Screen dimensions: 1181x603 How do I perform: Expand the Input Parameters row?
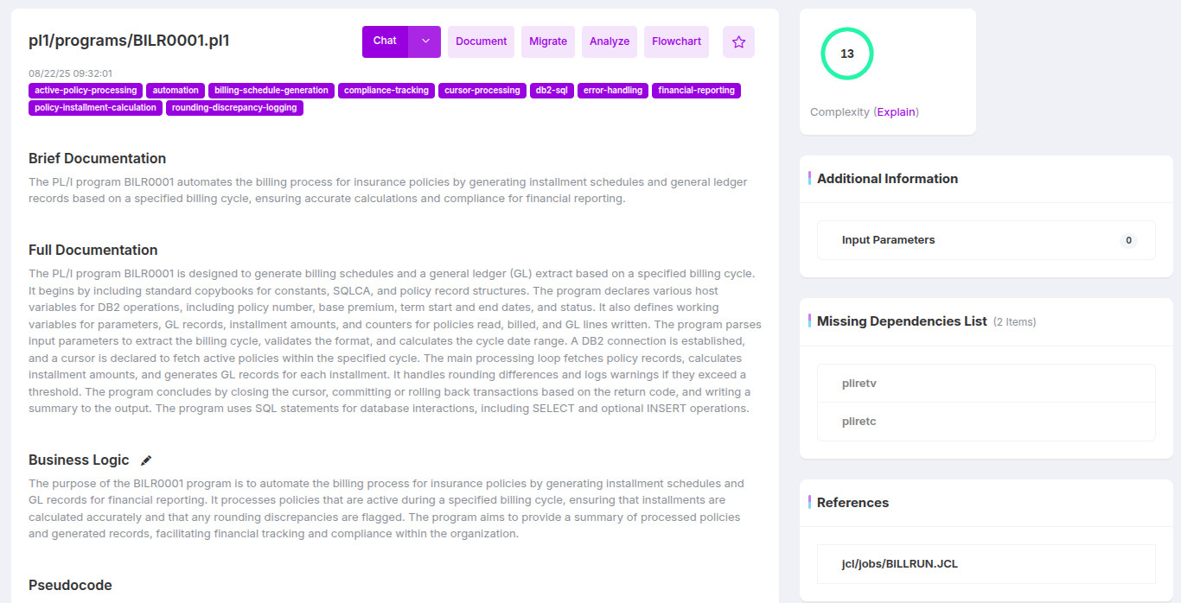[x=986, y=240]
